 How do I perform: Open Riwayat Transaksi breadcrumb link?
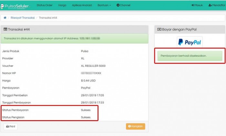[x=23, y=18]
